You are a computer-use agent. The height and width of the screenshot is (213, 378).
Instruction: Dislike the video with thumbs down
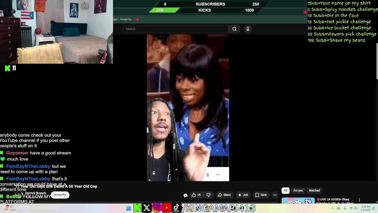coord(208,195)
